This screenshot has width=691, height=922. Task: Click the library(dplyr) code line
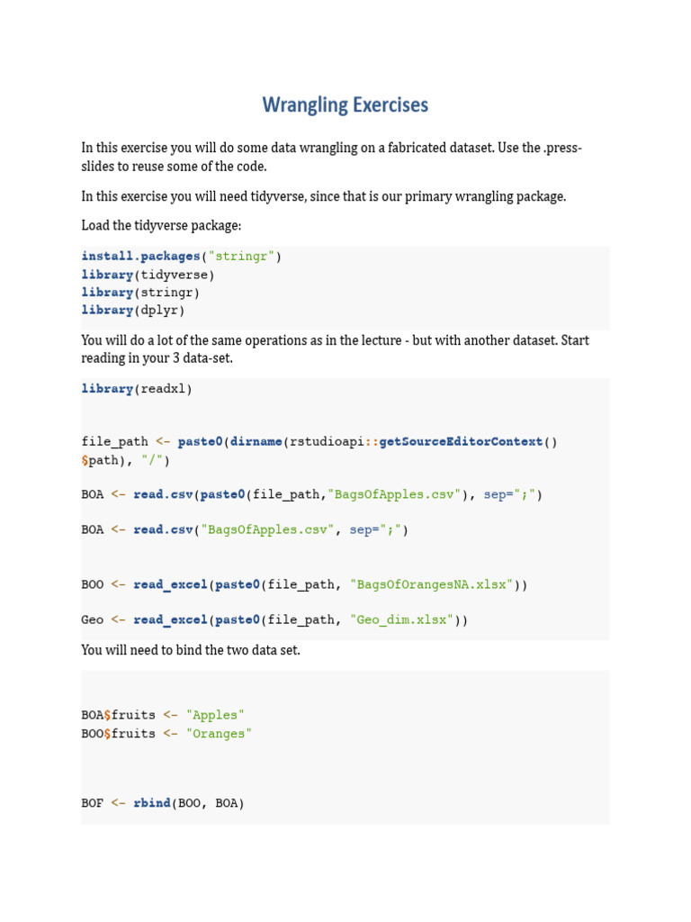pos(133,310)
